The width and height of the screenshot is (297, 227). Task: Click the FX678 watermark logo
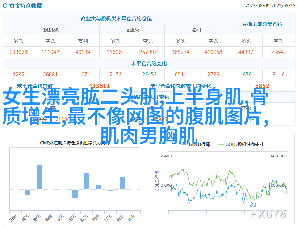pyautogui.click(x=268, y=214)
